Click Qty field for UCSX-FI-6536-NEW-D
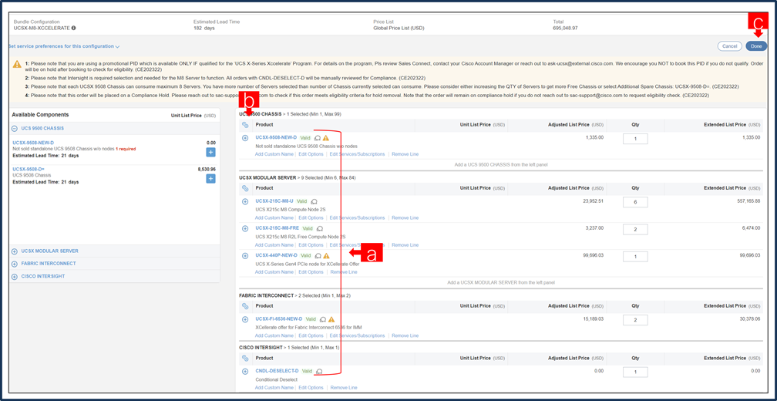Image resolution: width=777 pixels, height=401 pixels. pos(635,320)
